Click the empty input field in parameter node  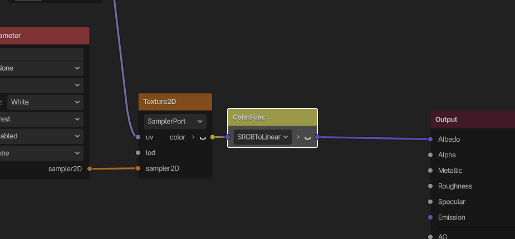point(42,53)
